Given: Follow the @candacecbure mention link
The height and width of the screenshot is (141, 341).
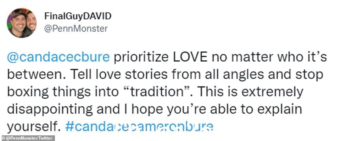Looking at the screenshot, I should point(58,57).
